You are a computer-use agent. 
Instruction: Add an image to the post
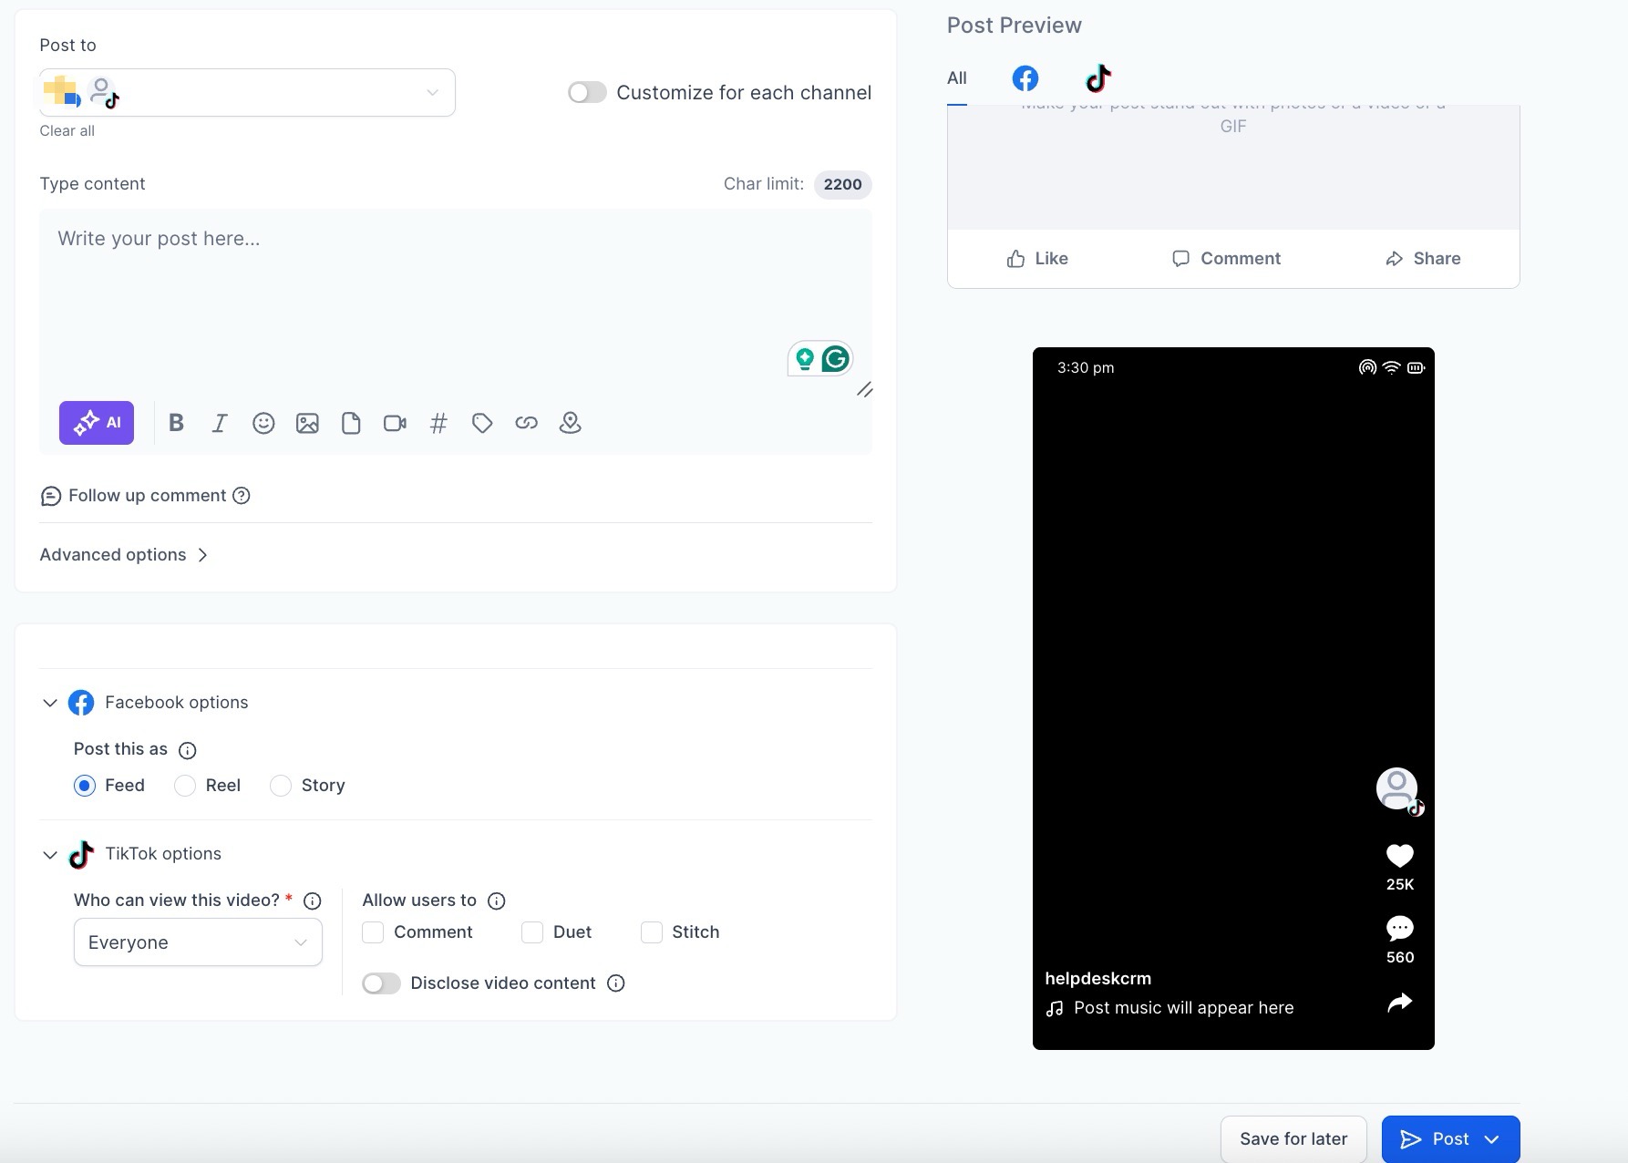(x=307, y=423)
